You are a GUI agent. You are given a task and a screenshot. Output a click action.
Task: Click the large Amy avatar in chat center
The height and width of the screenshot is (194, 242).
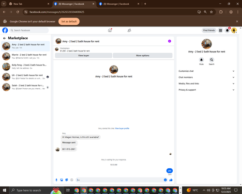[114, 69]
